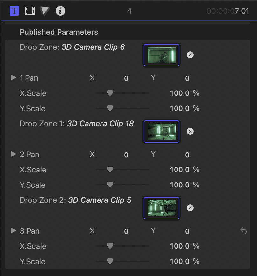Open the Text inspector tab

point(15,11)
